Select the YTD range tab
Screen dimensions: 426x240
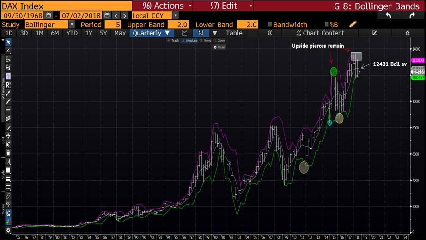point(72,33)
